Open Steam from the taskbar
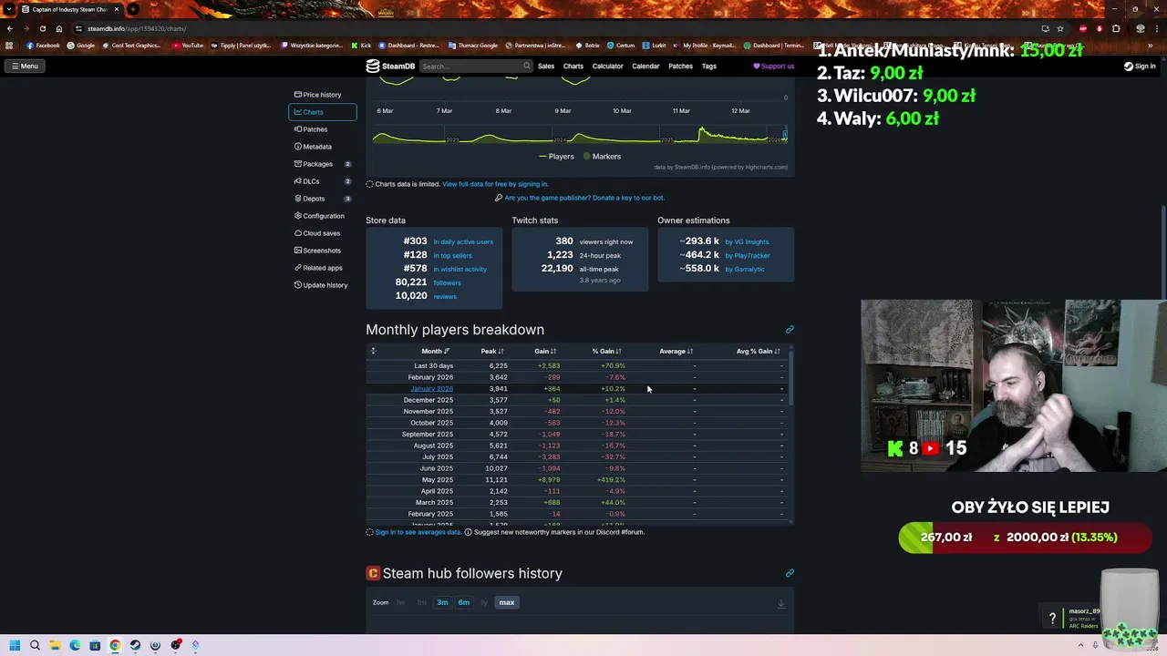 click(x=135, y=645)
